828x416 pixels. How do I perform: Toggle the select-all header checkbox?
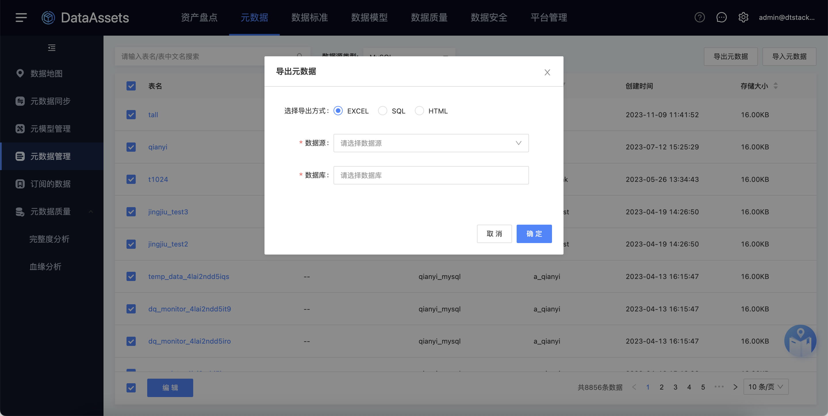pyautogui.click(x=131, y=86)
